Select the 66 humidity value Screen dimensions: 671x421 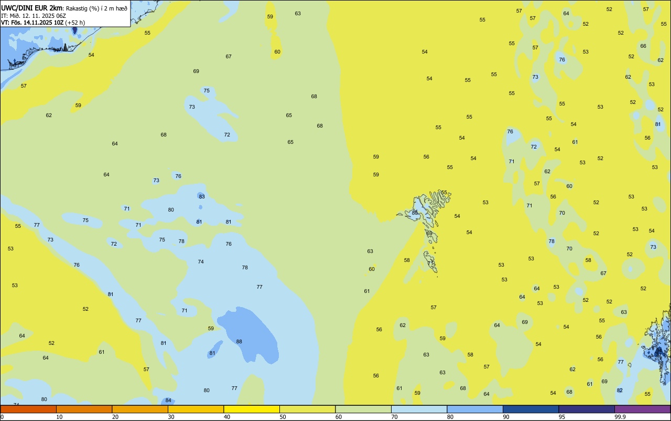tap(643, 46)
